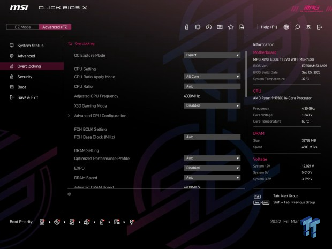Click the profile file toolbar icon
Viewport: 332px width, 249px height.
pyautogui.click(x=242, y=27)
